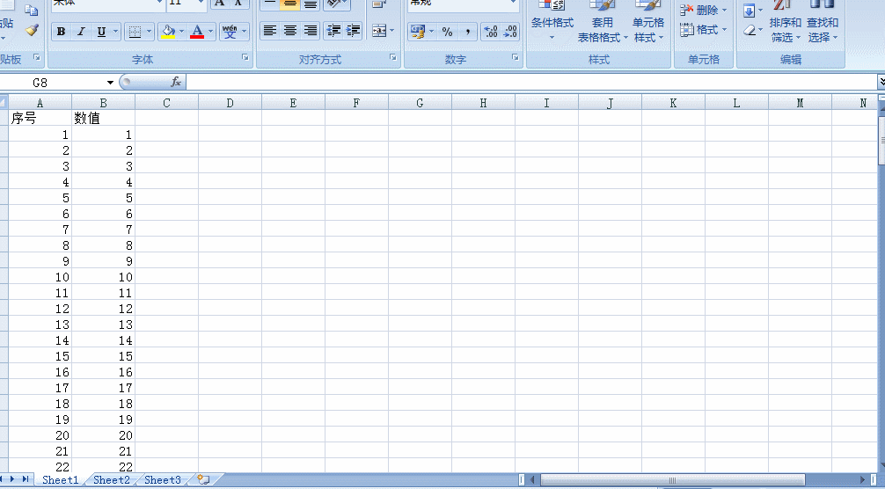885x489 pixels.
Task: Expand the formula bar chevron
Action: point(881,83)
